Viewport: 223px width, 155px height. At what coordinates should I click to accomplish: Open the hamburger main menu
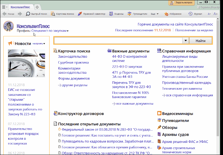4,7
